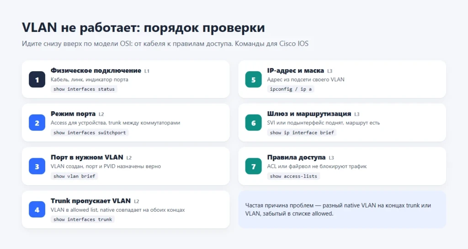Click description "Адрес из подсети своего VLAN"

[306, 79]
